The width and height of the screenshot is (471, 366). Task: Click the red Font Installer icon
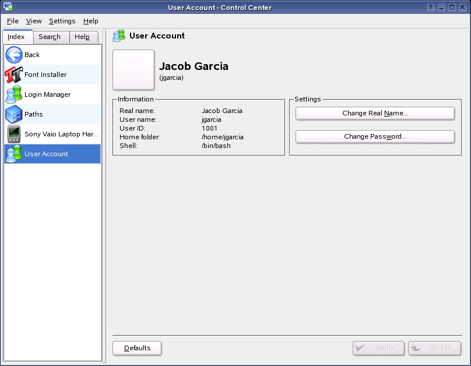click(14, 75)
